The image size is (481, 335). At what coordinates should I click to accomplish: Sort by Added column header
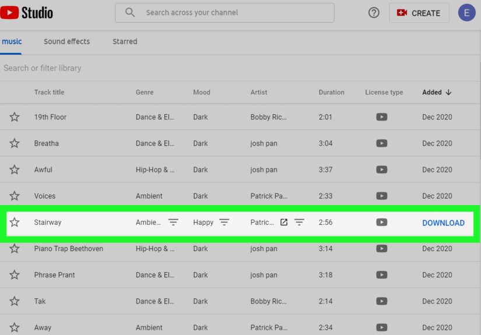[x=432, y=92]
